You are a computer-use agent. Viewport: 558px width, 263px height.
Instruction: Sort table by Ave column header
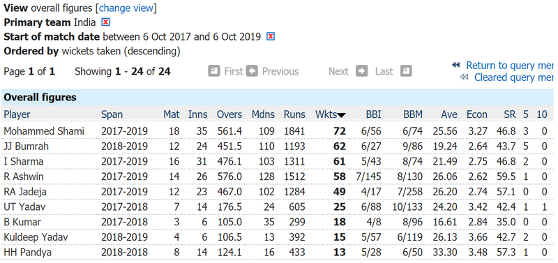pyautogui.click(x=449, y=114)
